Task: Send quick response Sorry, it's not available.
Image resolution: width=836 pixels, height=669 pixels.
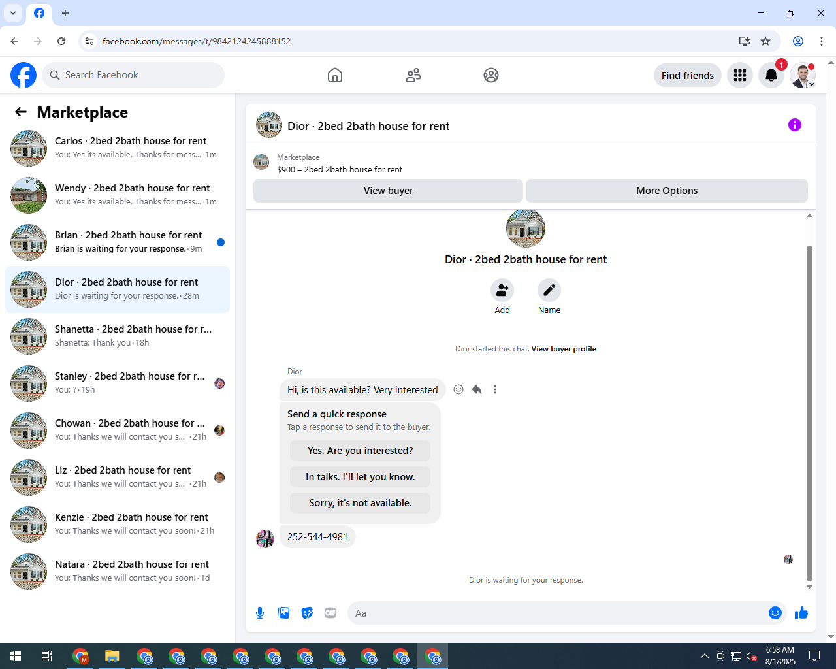Action: [x=361, y=503]
